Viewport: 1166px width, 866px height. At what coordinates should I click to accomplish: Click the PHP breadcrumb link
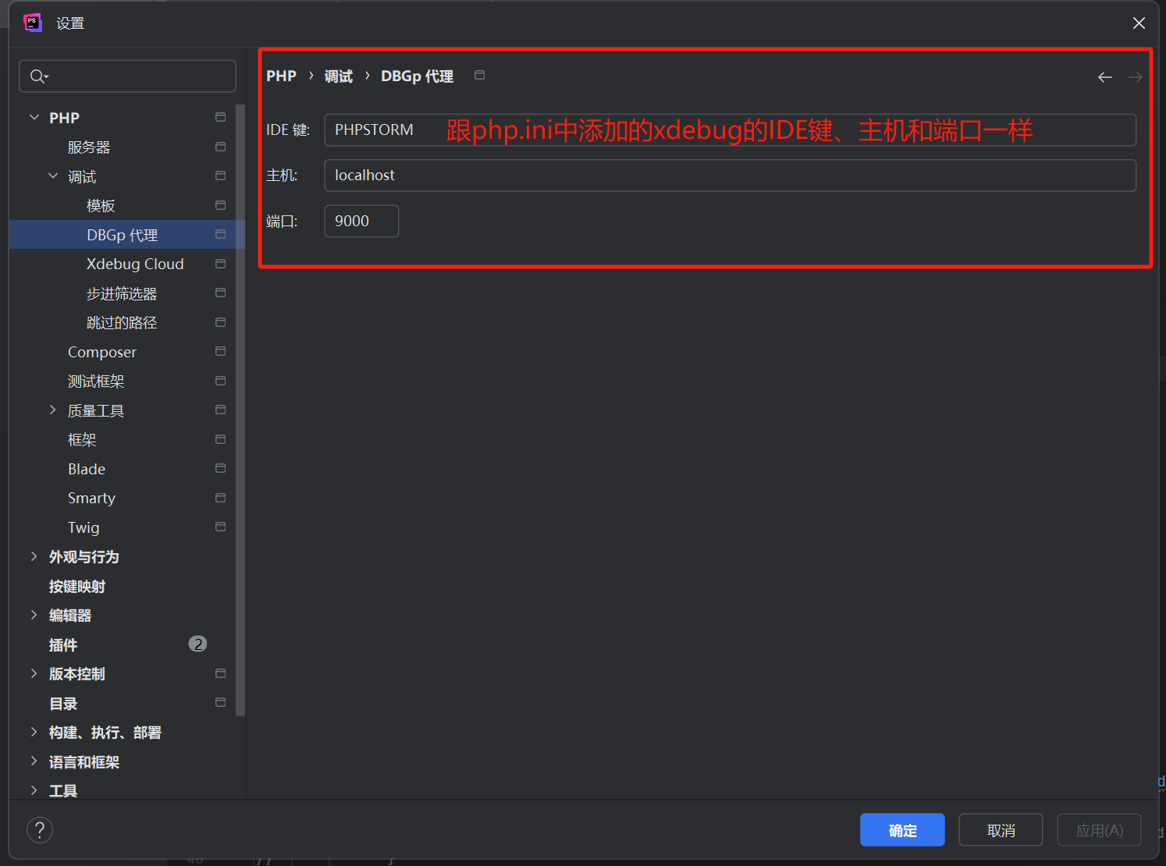click(x=281, y=76)
